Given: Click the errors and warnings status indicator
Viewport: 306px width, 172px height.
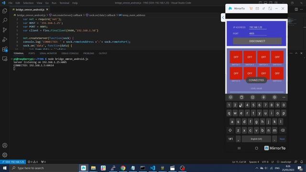Looking at the screenshot, I should (33, 162).
